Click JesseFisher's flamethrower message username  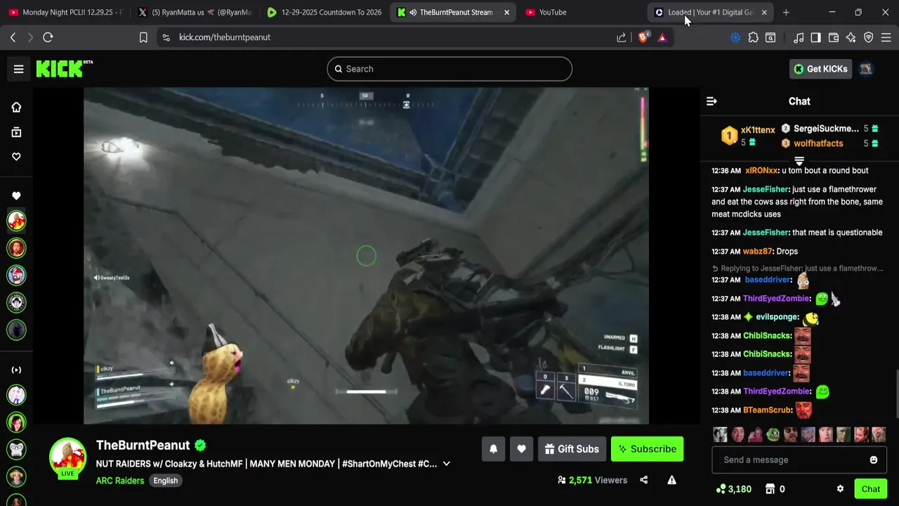point(765,189)
